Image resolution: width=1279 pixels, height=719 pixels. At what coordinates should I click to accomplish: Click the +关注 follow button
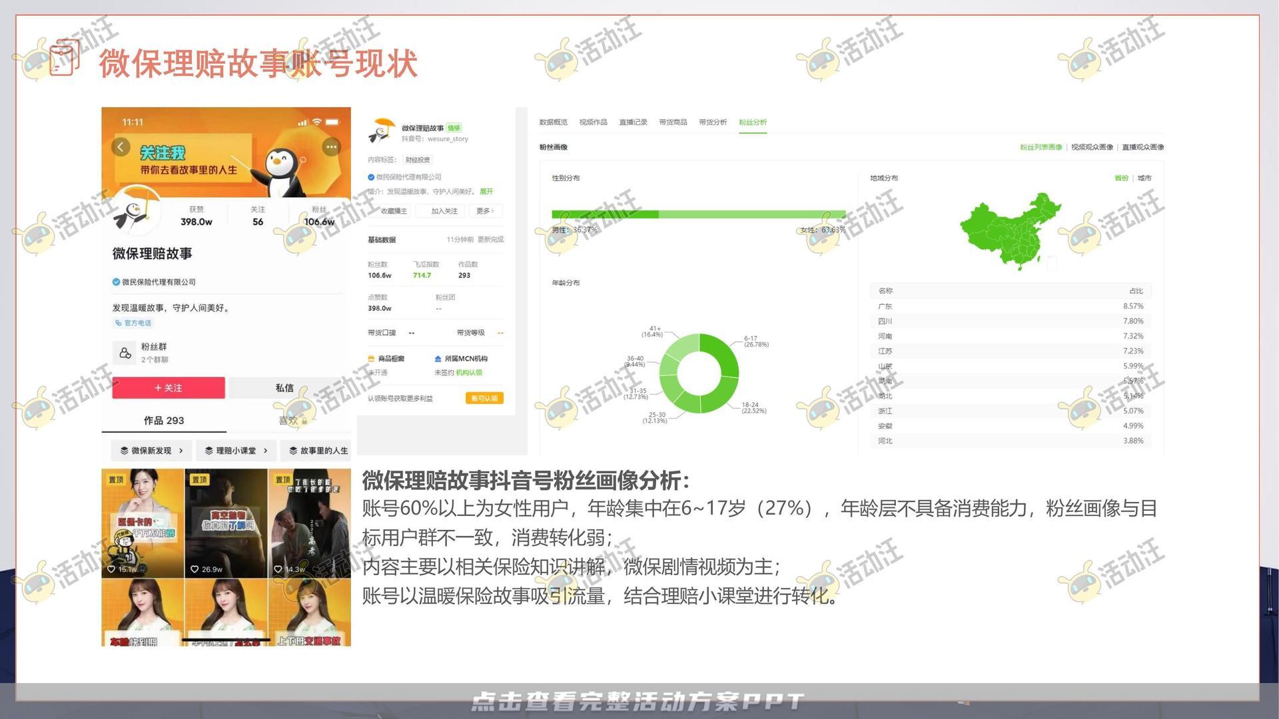click(x=169, y=388)
